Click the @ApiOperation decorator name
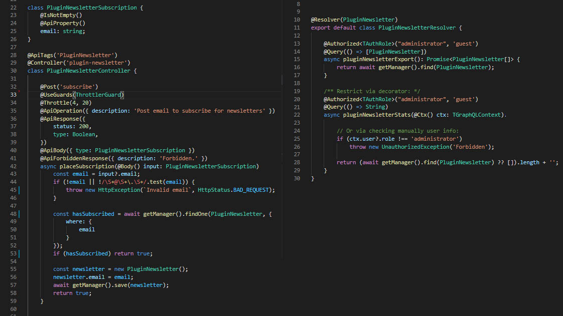563x316 pixels. (61, 111)
